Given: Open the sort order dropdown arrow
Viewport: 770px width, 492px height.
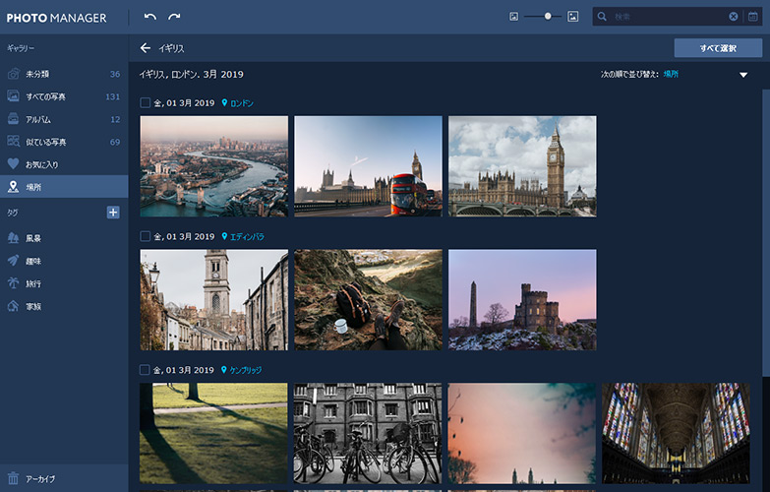Looking at the screenshot, I should 743,75.
